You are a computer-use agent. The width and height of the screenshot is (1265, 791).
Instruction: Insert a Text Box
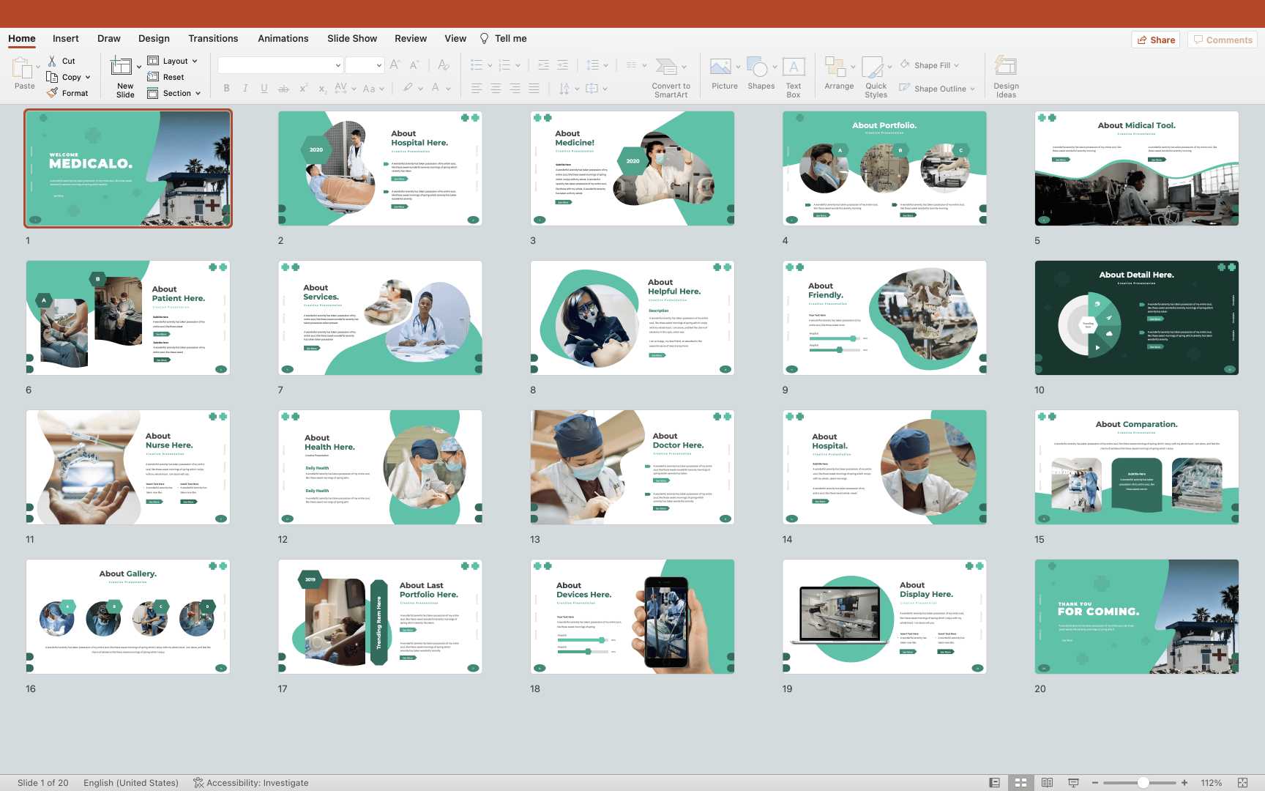pyautogui.click(x=794, y=68)
